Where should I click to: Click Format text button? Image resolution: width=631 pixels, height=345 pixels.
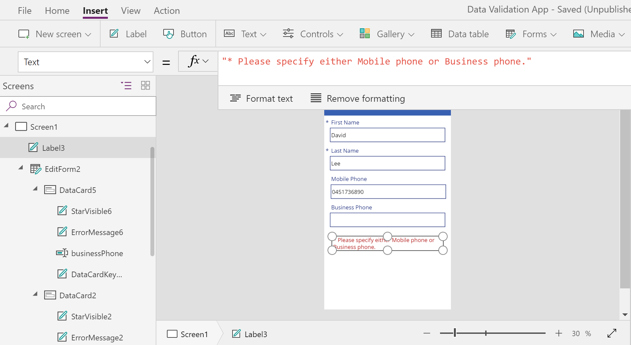pyautogui.click(x=261, y=98)
